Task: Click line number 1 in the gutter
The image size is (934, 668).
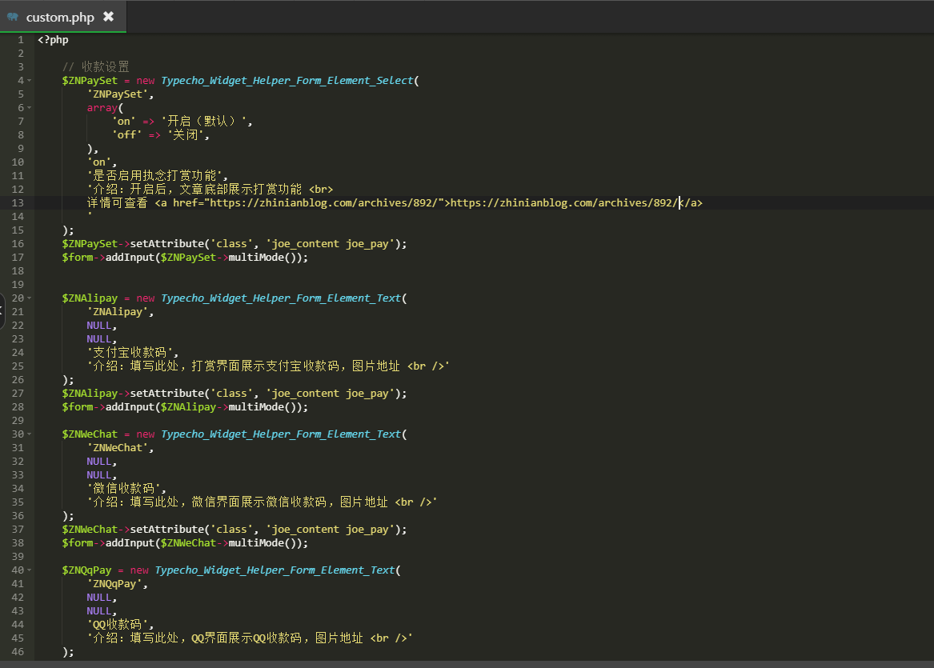Action: (20, 39)
